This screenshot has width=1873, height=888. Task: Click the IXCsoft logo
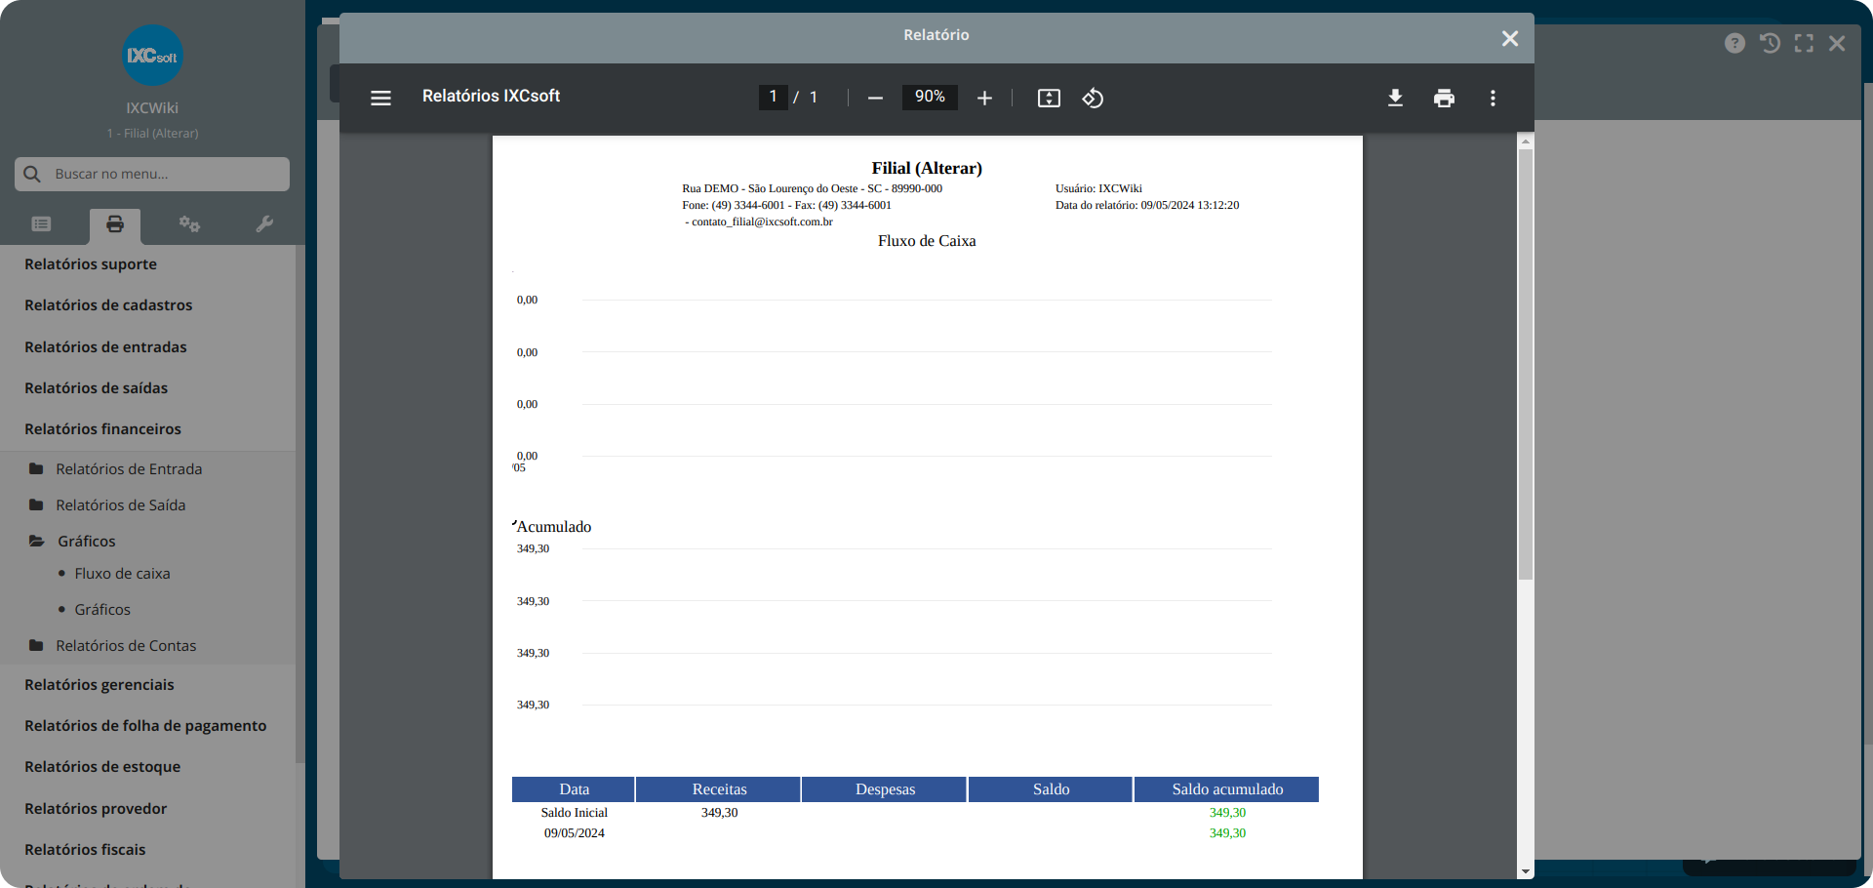click(x=153, y=56)
